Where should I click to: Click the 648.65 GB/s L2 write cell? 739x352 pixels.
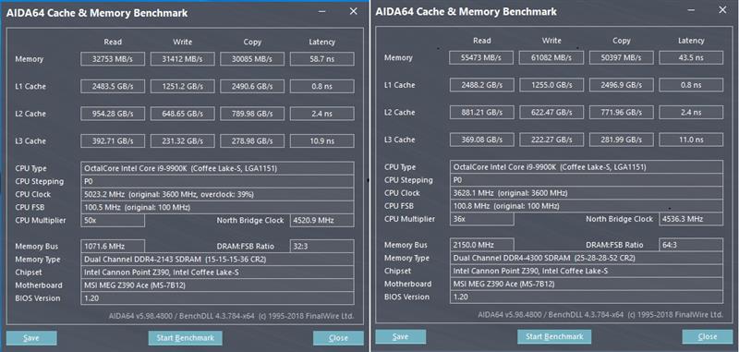pos(182,114)
